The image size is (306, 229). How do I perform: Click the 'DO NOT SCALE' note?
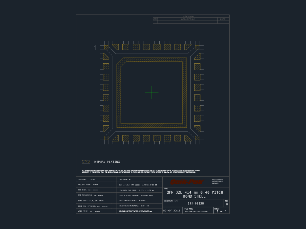pos(172,210)
